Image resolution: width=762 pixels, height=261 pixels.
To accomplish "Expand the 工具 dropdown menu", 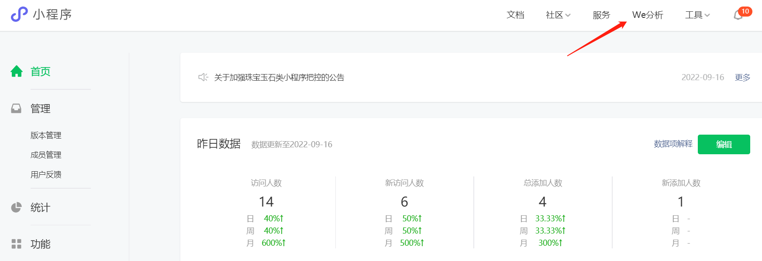I will 697,15.
